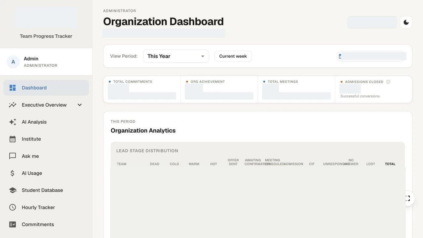Click the Org Achievement stat card
Screen dimensions: 423x238
[219, 90]
